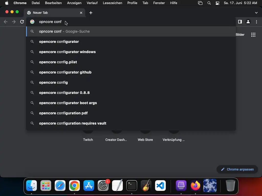
Task: Open the Verlauf menu
Action: coord(92,3)
